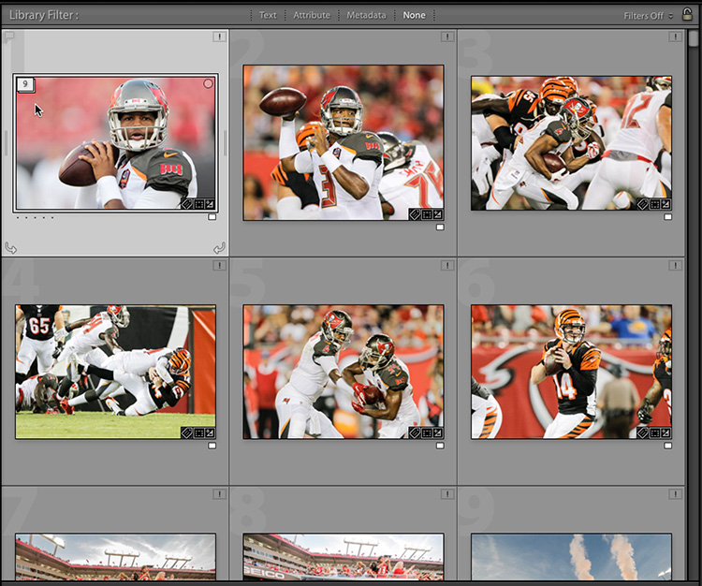Screen dimensions: 702x586
Task: Select tackle on grass thumbnail in cell 4
Action: pyautogui.click(x=115, y=372)
